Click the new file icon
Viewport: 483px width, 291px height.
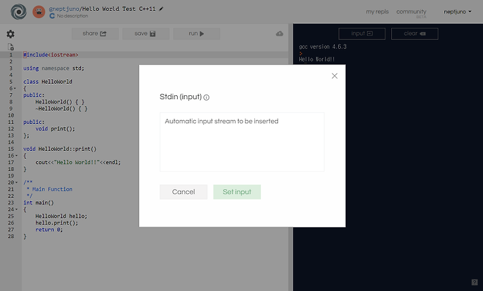point(11,47)
